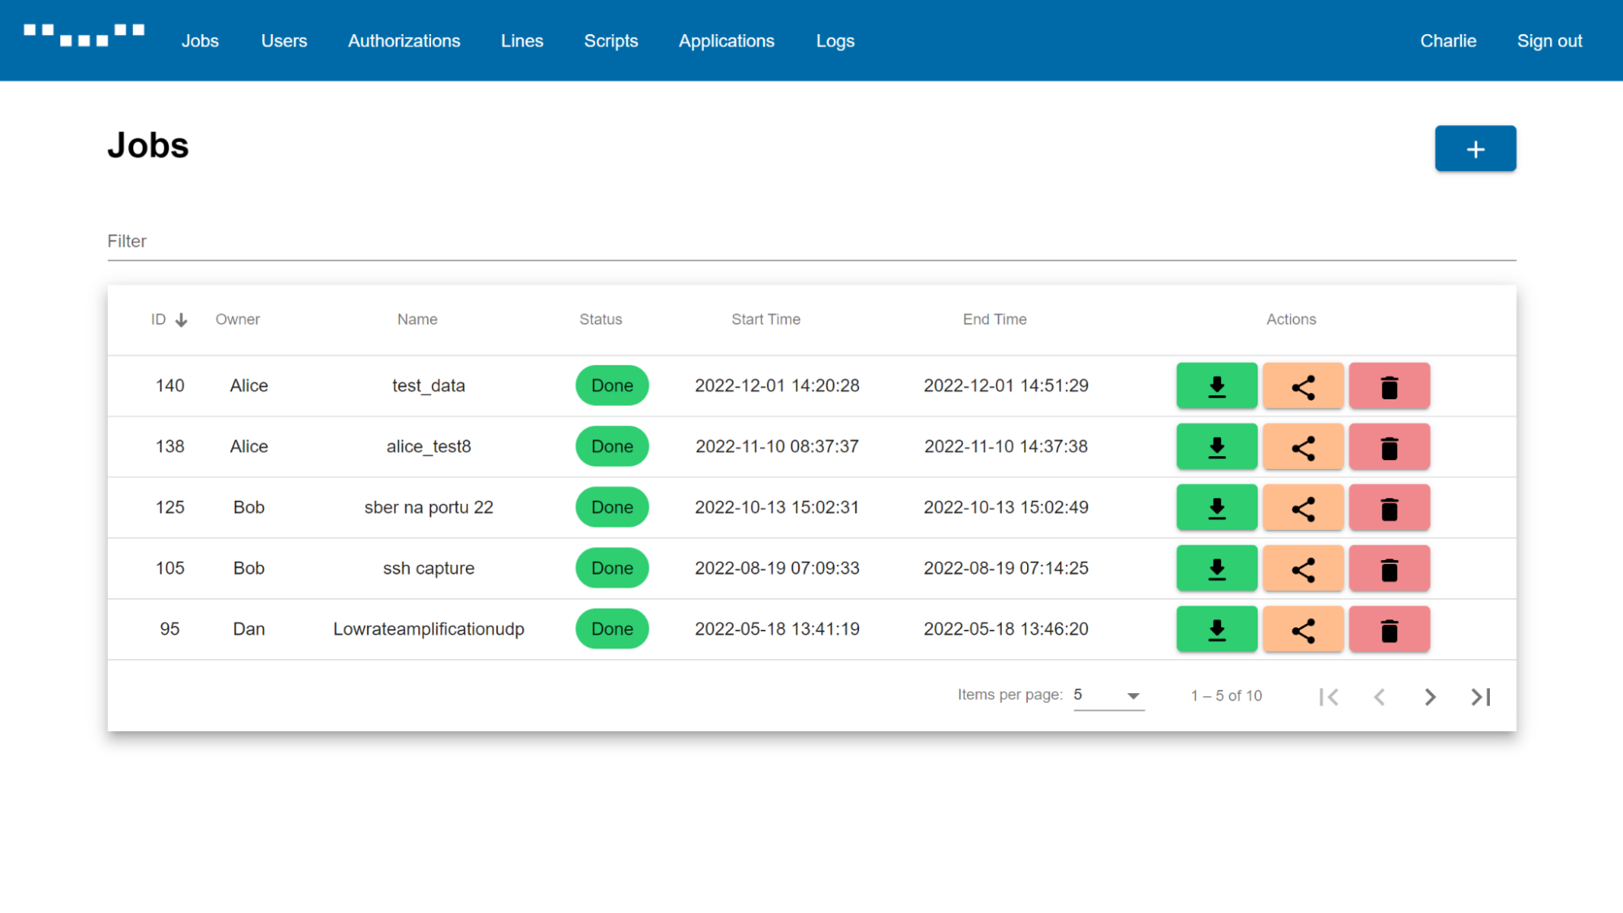Download job 95 Lowrateamplificationudp
The height and width of the screenshot is (913, 1623).
click(x=1216, y=629)
